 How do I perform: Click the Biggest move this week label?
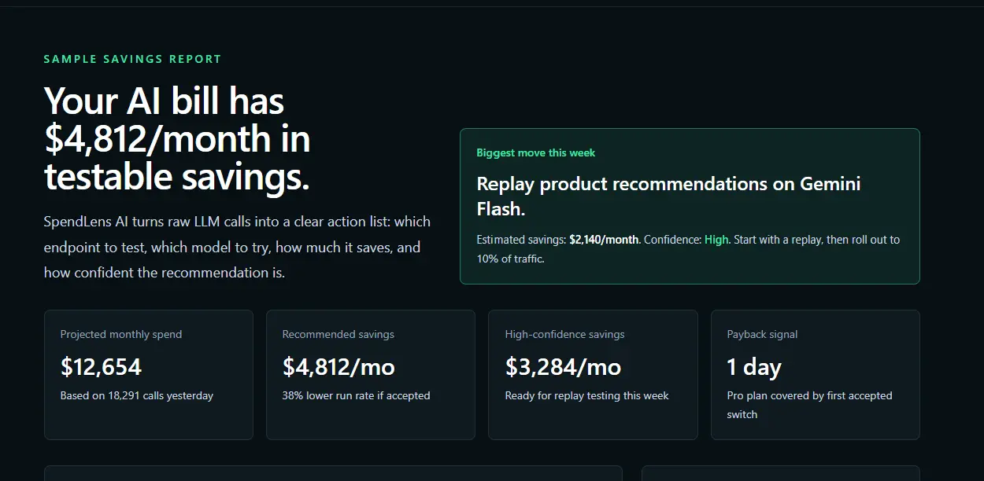pos(536,152)
